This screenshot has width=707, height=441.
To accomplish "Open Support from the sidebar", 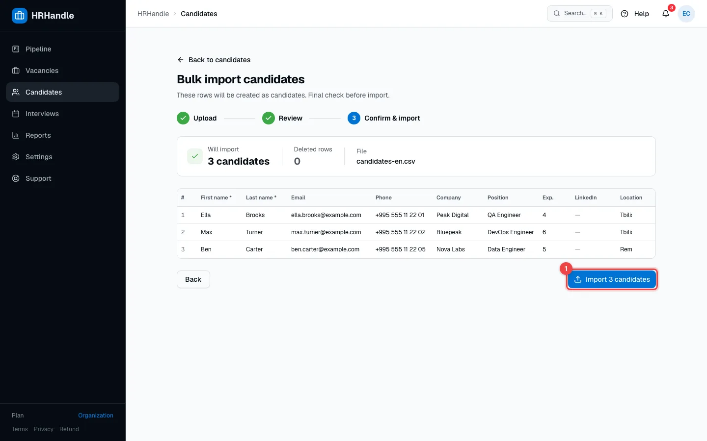I will (62, 178).
